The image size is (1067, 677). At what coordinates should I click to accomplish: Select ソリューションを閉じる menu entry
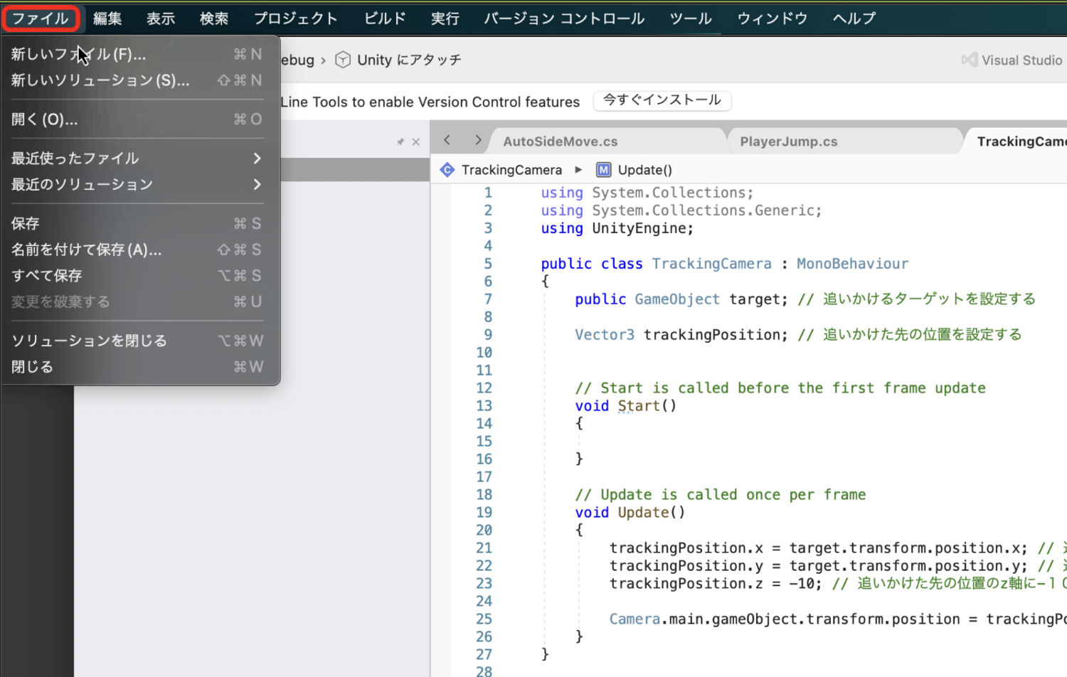pos(137,341)
